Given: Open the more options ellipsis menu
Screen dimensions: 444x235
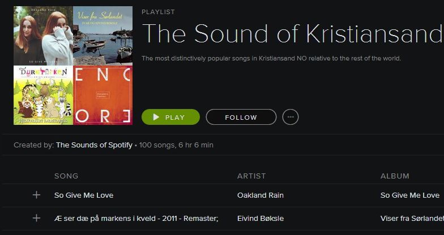Looking at the screenshot, I should pos(291,117).
